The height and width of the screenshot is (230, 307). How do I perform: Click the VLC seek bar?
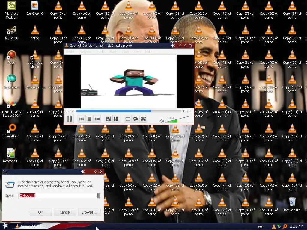click(129, 111)
